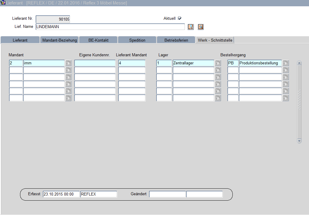Image resolution: width=309 pixels, height=215 pixels.
Task: Click the search icon beside LINDEMANN field
Action: click(x=200, y=27)
